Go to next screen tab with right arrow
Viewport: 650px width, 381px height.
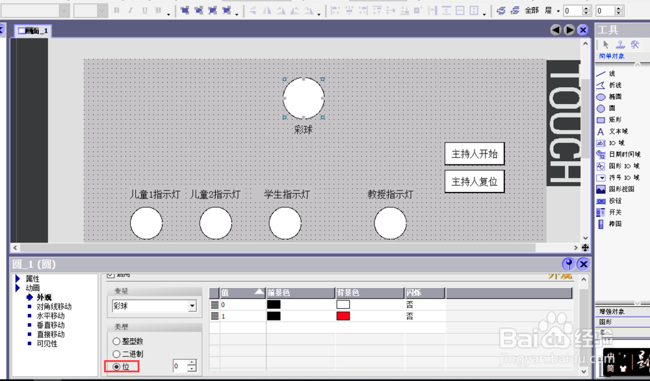click(569, 30)
